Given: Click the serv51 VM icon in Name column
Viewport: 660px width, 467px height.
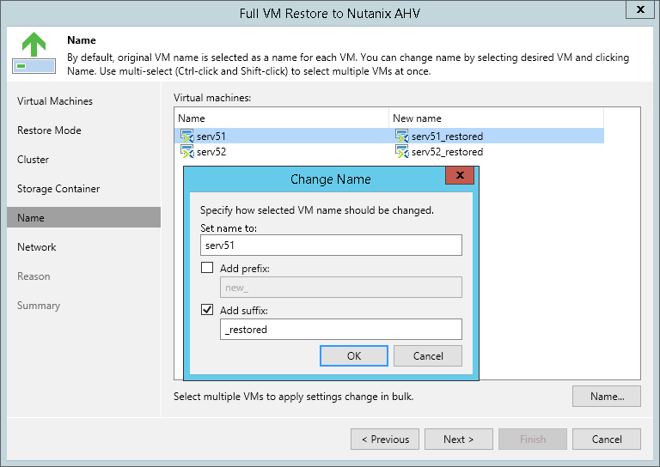Looking at the screenshot, I should coord(186,136).
